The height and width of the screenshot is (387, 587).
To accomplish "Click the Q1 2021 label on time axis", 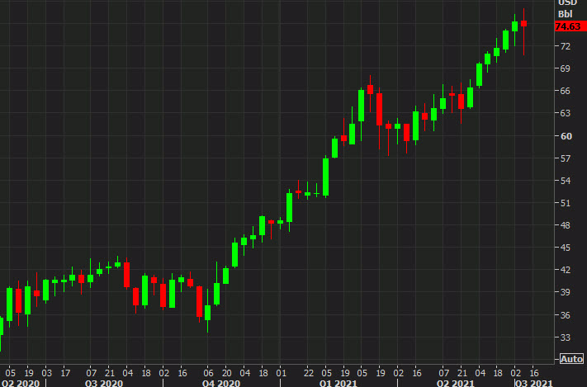I will click(337, 383).
